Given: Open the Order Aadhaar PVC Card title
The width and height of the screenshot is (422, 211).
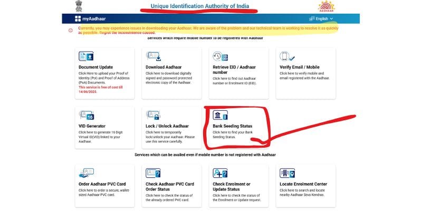Looking at the screenshot, I should (102, 184).
